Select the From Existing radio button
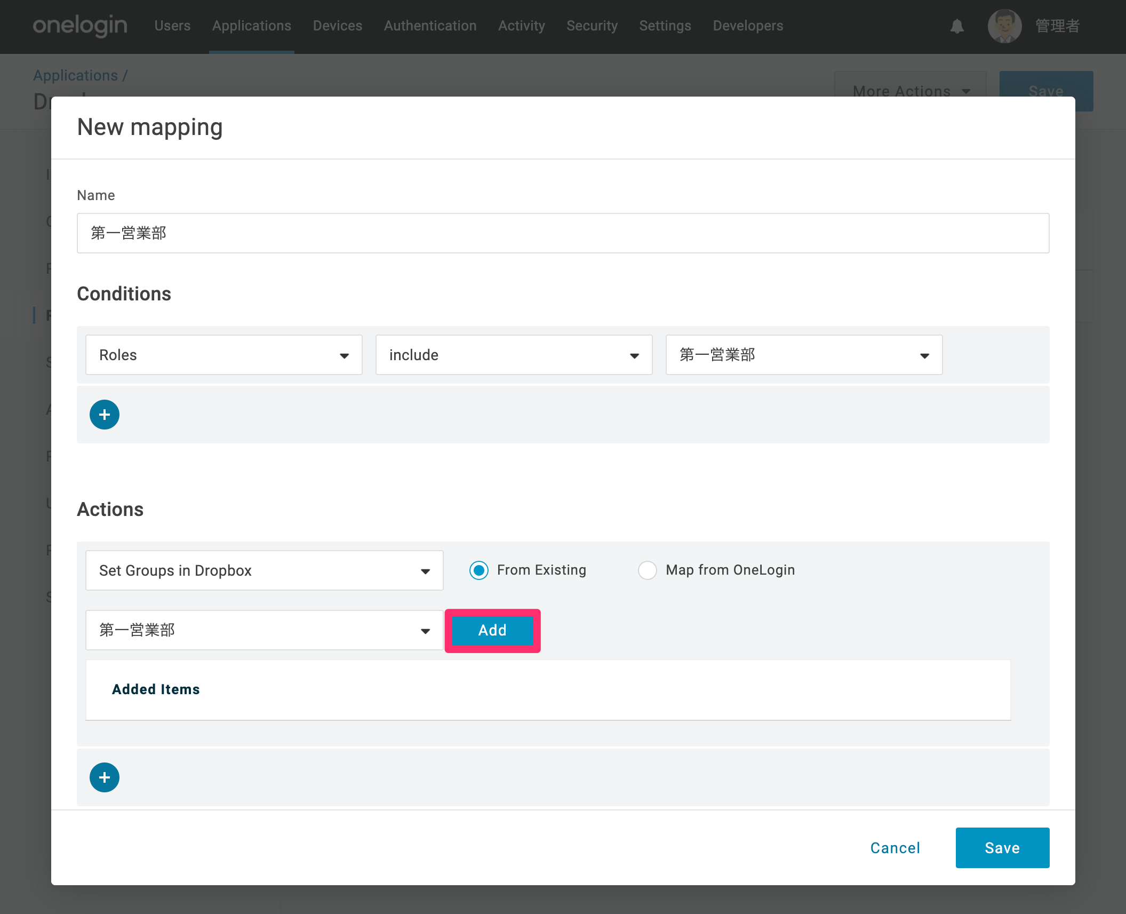This screenshot has height=914, width=1126. (479, 570)
